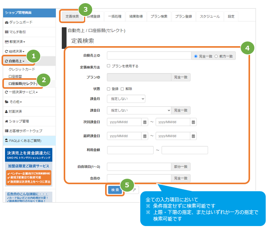The height and width of the screenshot is (228, 270).
Task: Open 口座振替(セレクト) sidebar link
Action: [23, 84]
